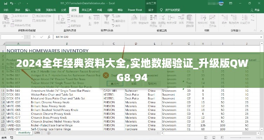Screen dimensions: 264x140
Task: Collapse the ribbon with the chevron
Action: [x=261, y=31]
